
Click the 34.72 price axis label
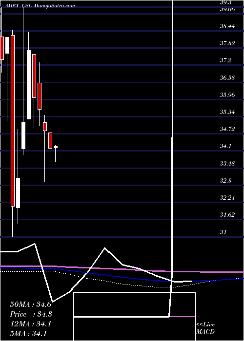coord(227,129)
